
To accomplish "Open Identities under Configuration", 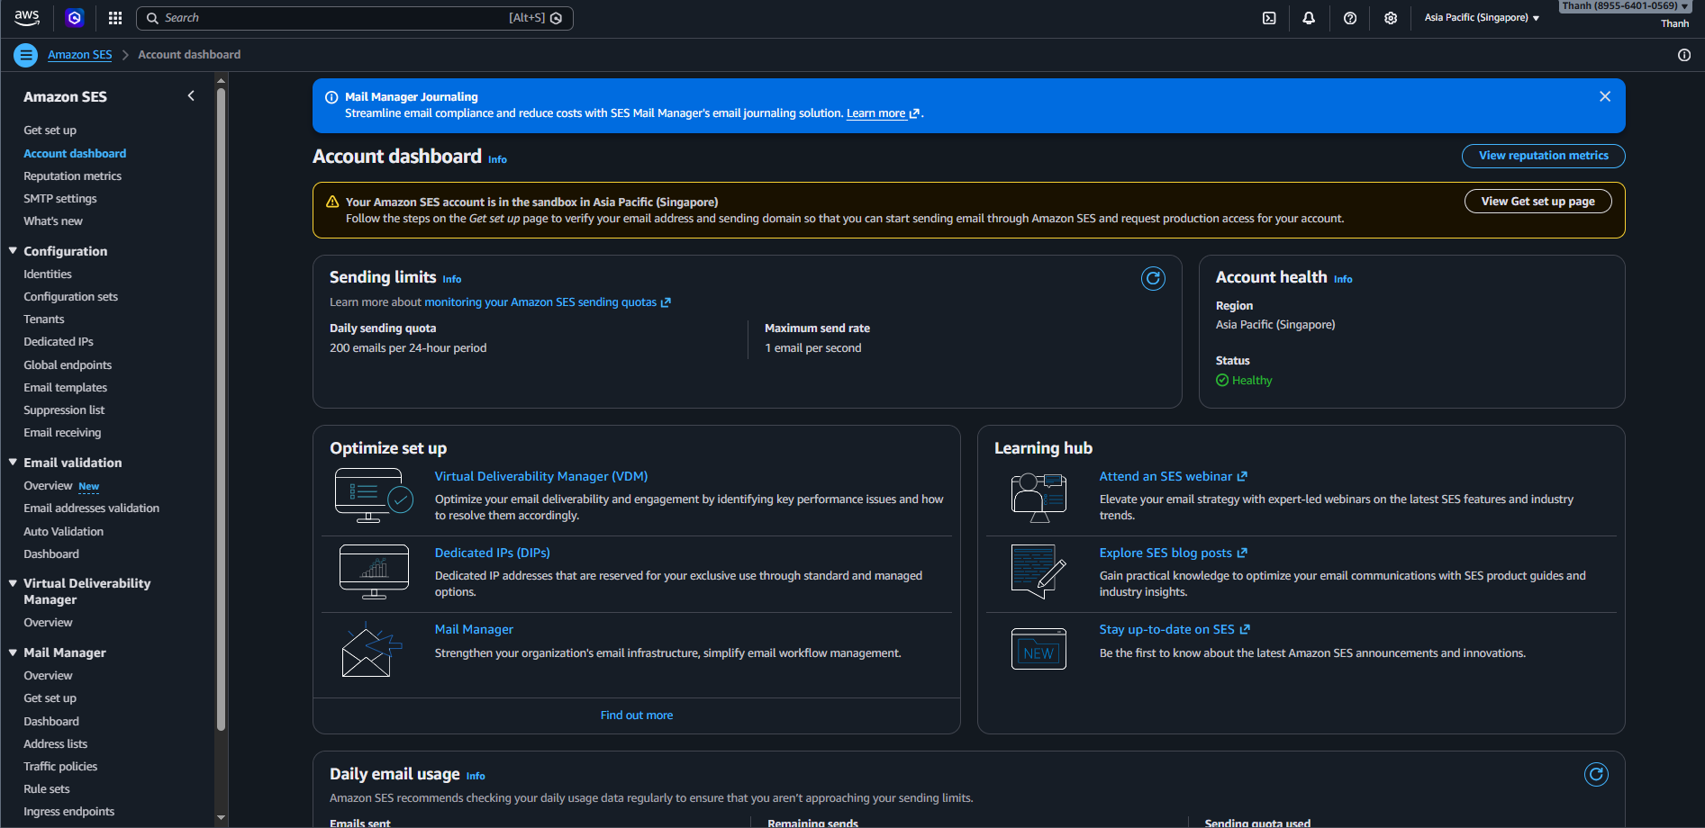I will (x=48, y=274).
